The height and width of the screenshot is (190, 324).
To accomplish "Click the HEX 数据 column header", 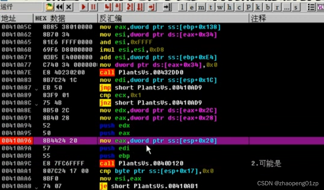I will coord(65,19).
